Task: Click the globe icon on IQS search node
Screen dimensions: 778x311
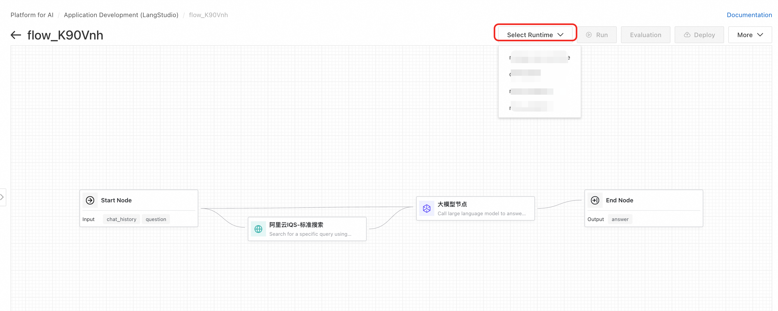Action: click(258, 229)
